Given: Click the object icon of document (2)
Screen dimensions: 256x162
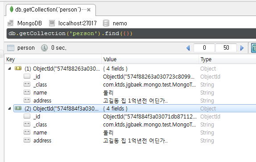Looking at the screenshot, I should click(x=18, y=108).
